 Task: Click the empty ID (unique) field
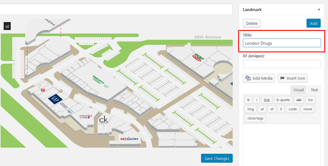(x=282, y=64)
